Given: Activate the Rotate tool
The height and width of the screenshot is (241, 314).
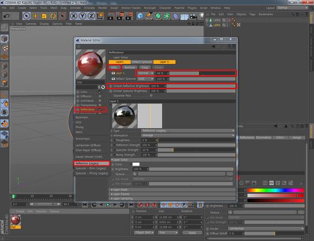Looking at the screenshot, I should click(x=53, y=16).
